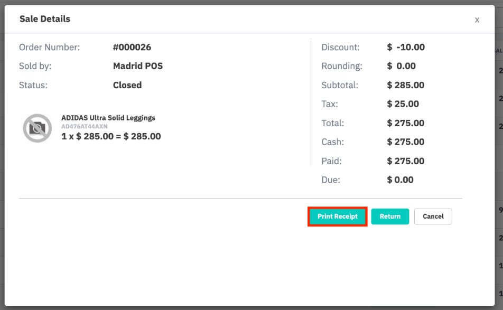Viewport: 503px width, 310px height.
Task: Click order number #000026
Action: click(x=132, y=47)
